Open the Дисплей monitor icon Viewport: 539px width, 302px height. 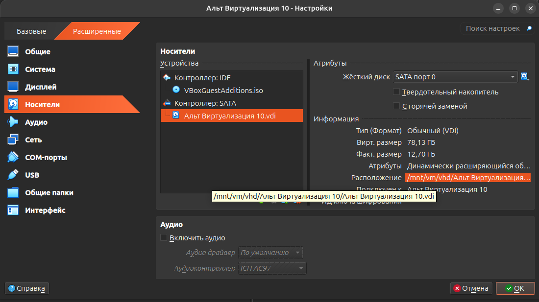coord(13,87)
